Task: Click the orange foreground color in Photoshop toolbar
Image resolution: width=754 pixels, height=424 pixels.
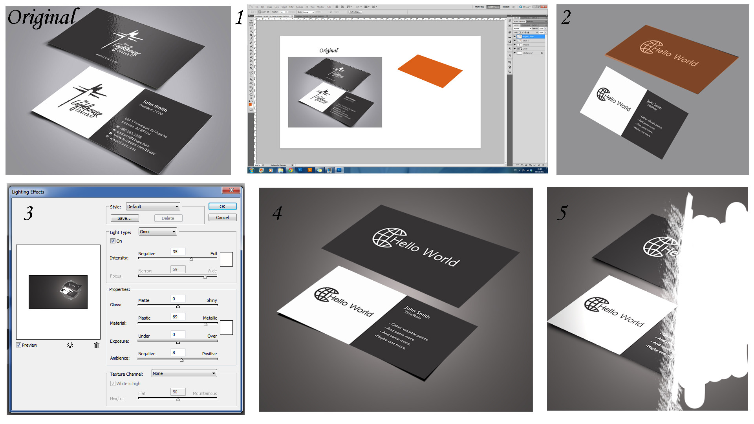Action: (250, 104)
